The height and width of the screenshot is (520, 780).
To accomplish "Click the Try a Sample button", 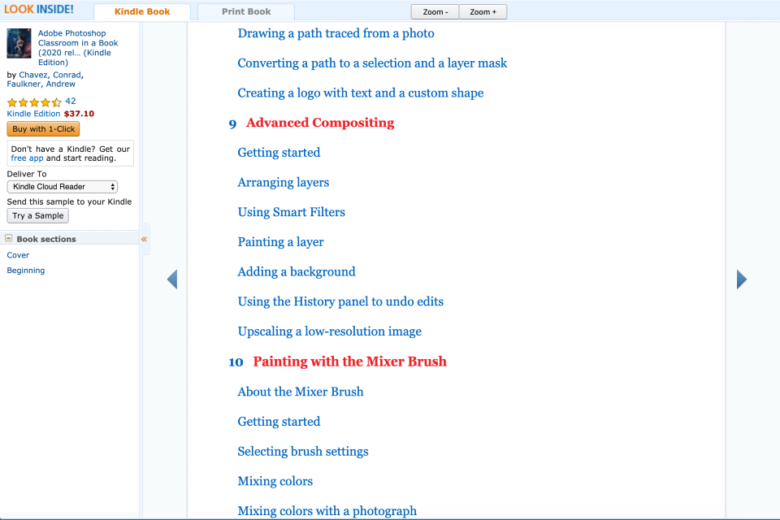I will tap(37, 216).
